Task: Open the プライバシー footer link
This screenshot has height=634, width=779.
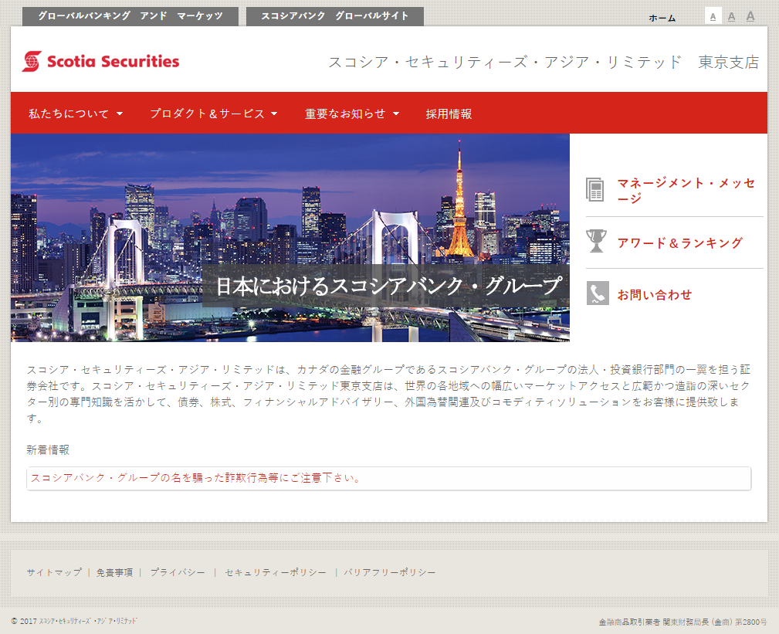Action: [178, 572]
